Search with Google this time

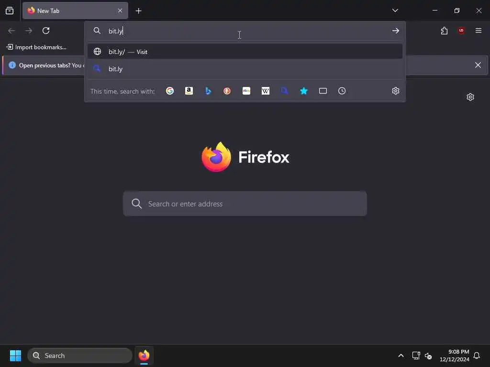[x=170, y=91]
